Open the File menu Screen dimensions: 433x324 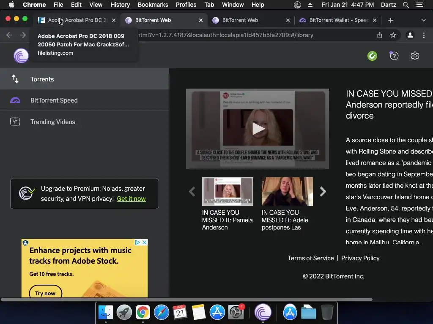pos(58,5)
